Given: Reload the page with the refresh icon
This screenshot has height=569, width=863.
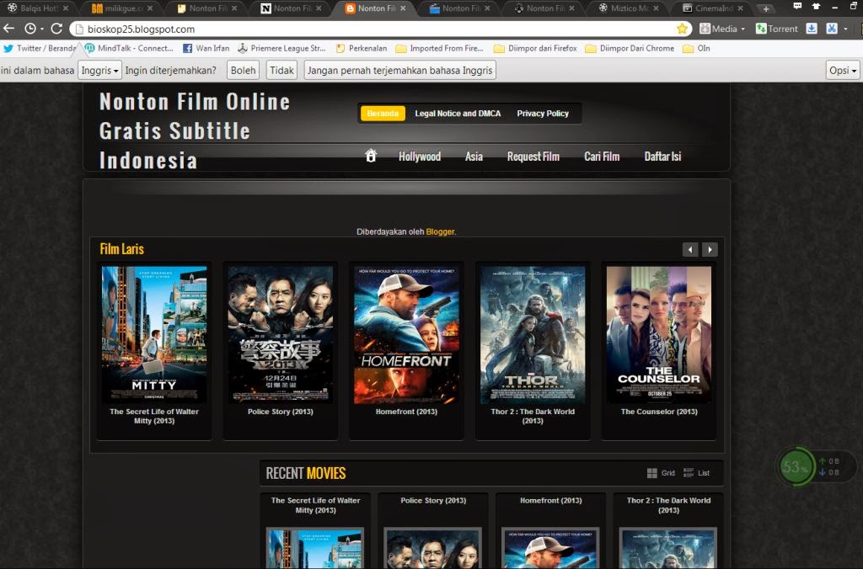Looking at the screenshot, I should click(x=56, y=29).
